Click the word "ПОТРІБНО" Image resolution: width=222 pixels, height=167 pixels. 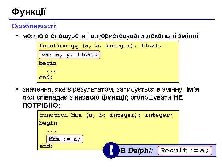point(40,105)
